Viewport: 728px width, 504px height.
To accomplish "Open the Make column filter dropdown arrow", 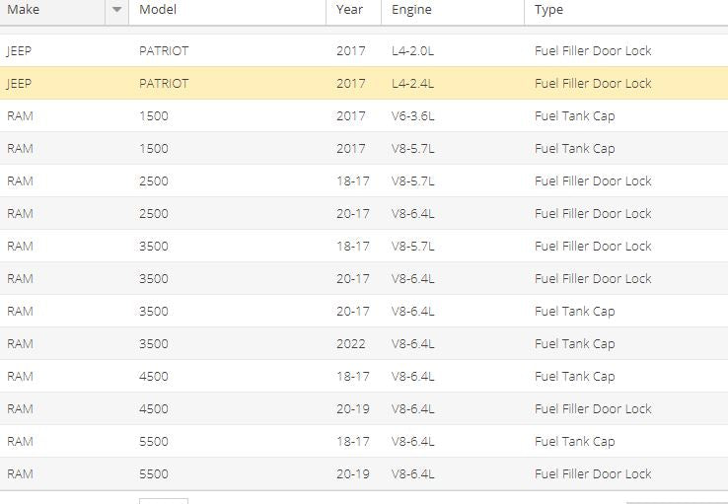I will (117, 10).
